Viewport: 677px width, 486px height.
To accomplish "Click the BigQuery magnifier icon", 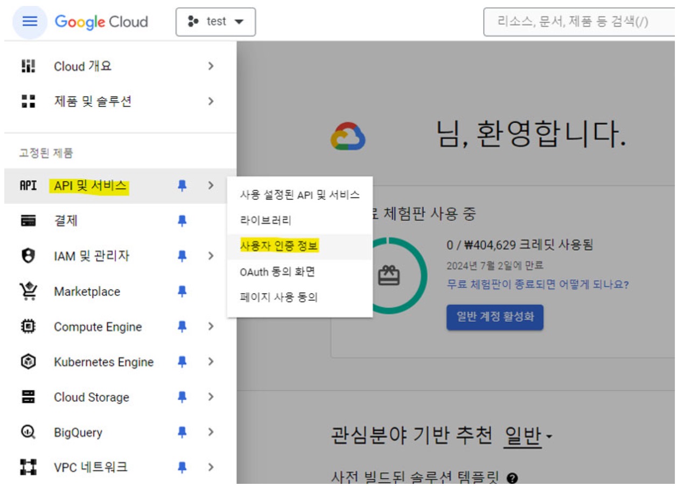I will [x=29, y=432].
